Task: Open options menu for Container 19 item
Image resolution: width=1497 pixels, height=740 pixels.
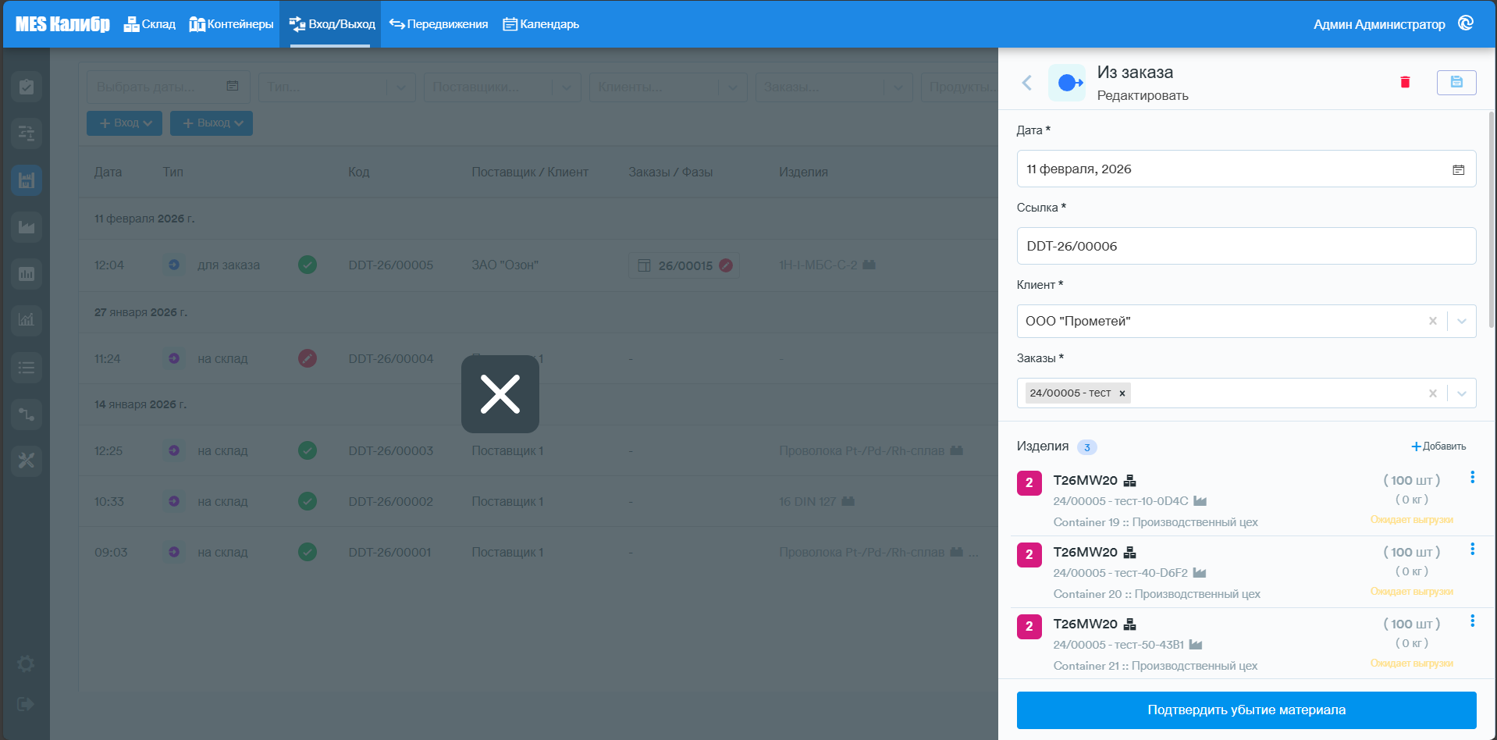Action: 1472,477
